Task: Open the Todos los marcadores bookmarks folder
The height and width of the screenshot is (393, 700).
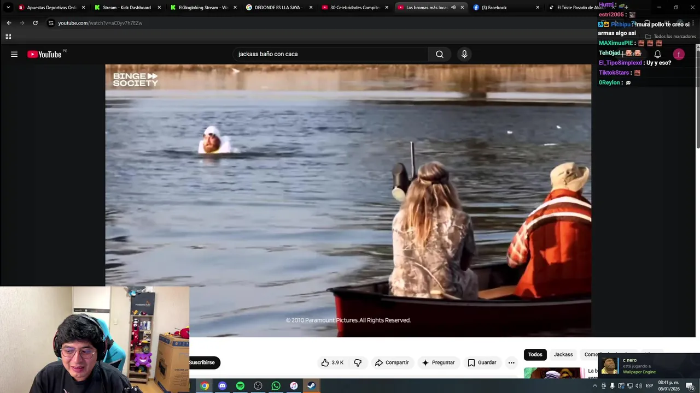Action: [x=670, y=37]
